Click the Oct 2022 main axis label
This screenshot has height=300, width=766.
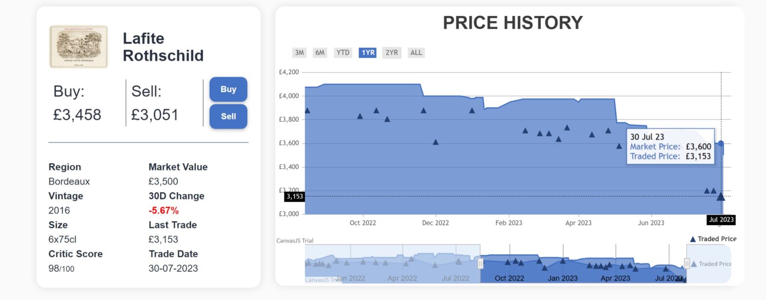tap(363, 223)
